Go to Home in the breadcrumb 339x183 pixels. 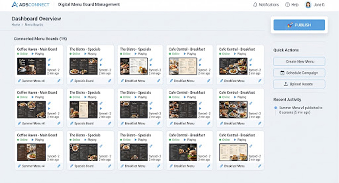16,25
